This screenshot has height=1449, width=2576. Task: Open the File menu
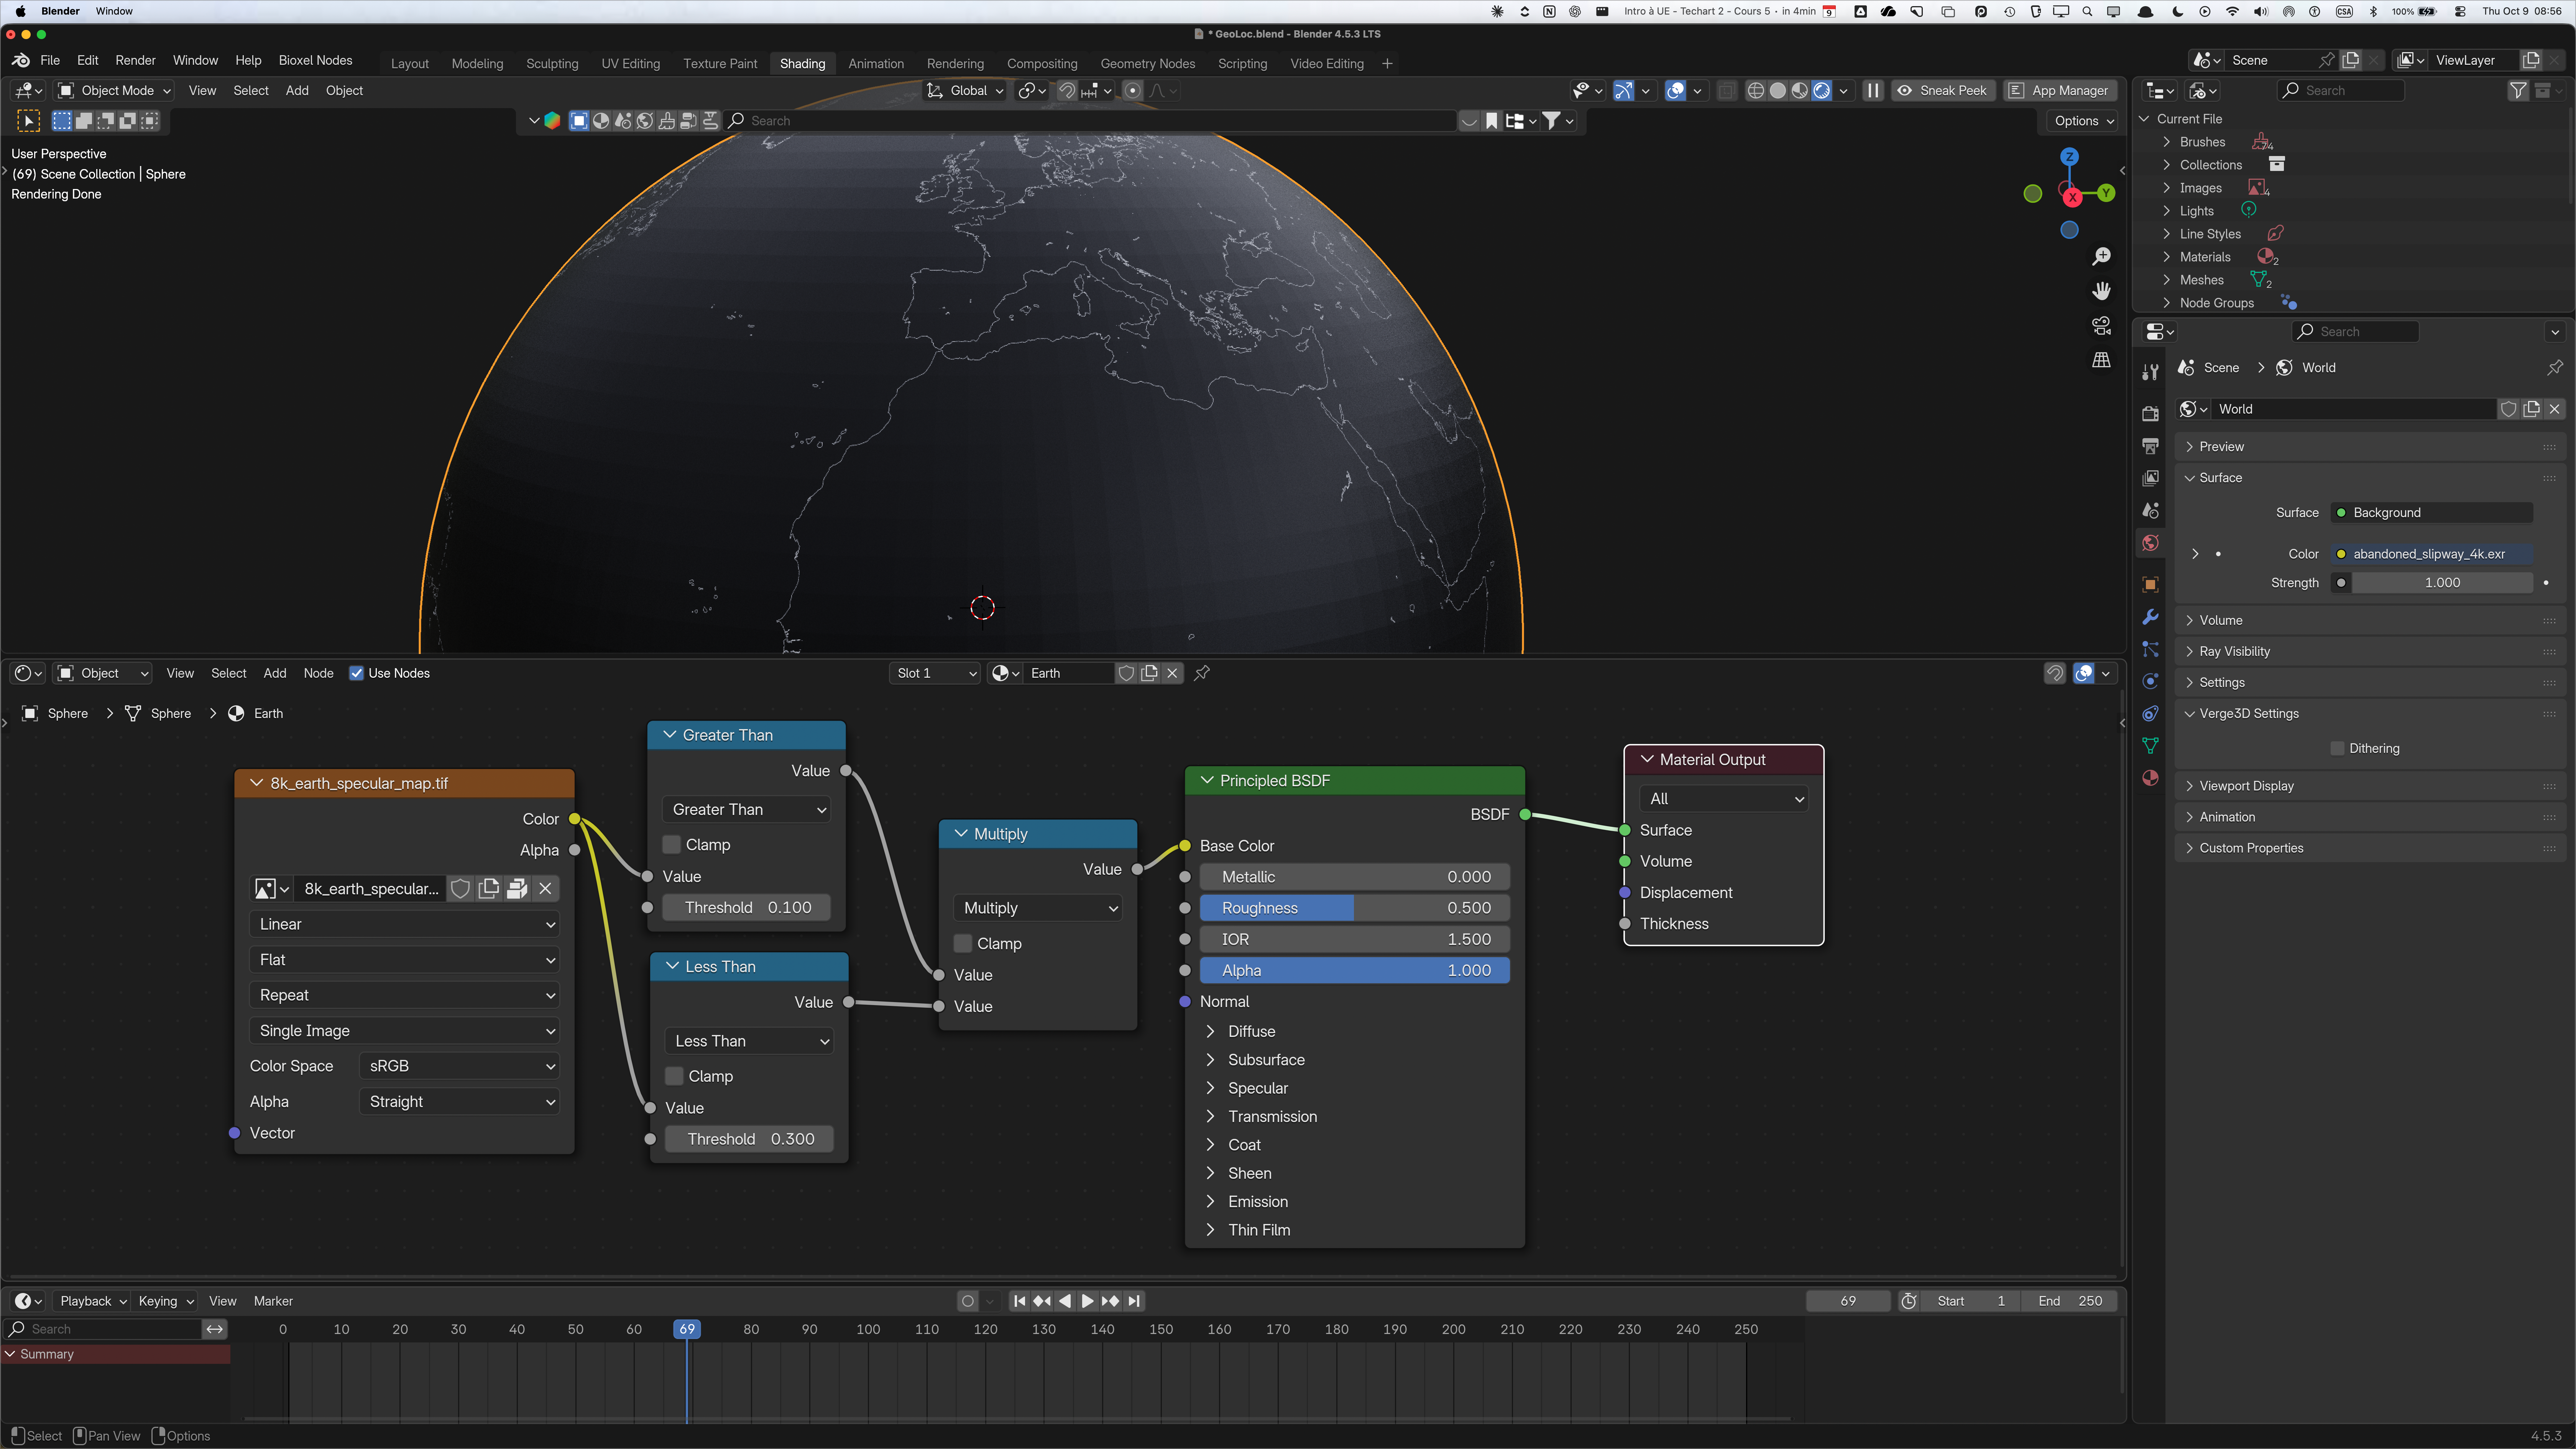[x=50, y=61]
